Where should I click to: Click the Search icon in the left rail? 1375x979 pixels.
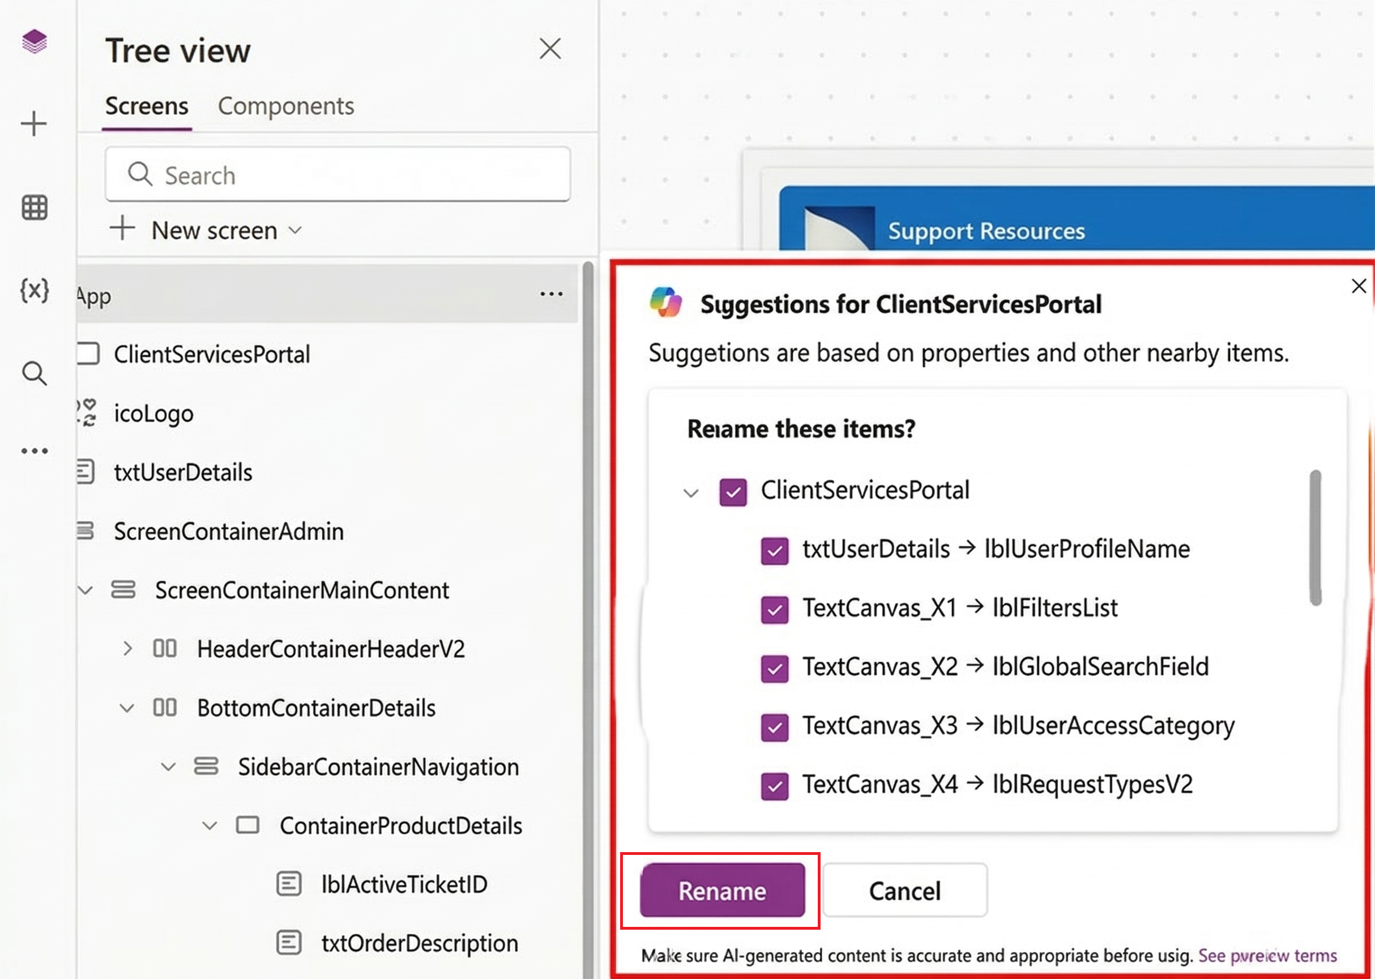[x=34, y=374]
